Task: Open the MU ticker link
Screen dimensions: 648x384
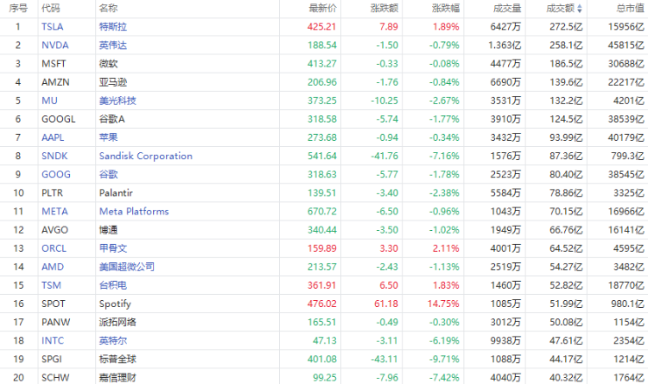Action: tap(49, 100)
